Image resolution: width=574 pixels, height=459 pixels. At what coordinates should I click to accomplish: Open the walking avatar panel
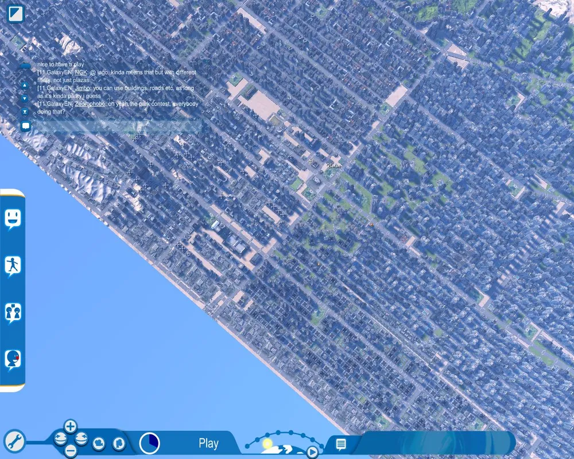coord(13,266)
